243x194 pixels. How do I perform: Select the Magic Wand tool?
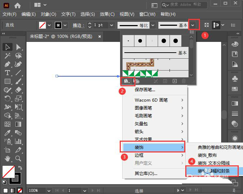(x=8, y=55)
